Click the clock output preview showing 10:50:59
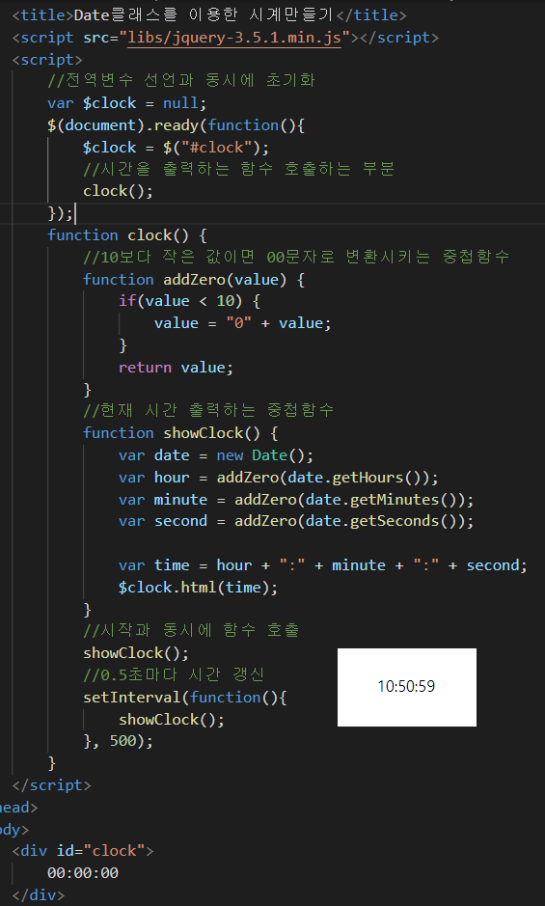 (x=407, y=687)
